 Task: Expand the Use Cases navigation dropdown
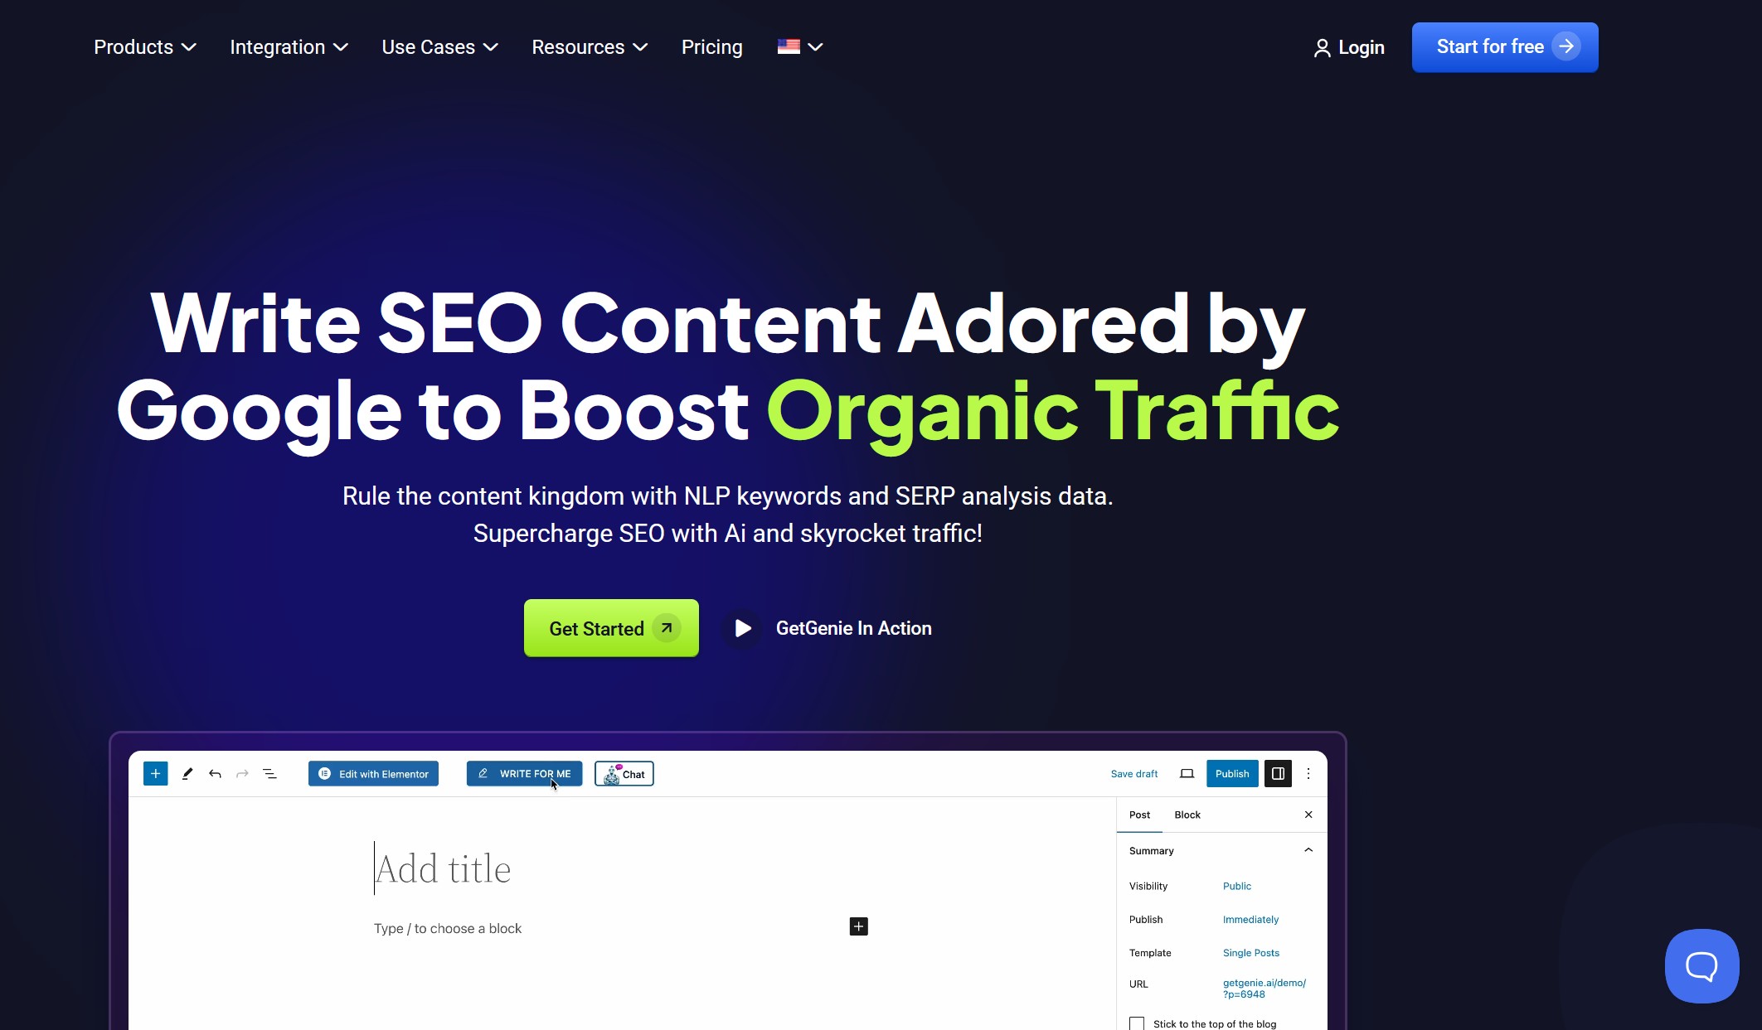439,46
